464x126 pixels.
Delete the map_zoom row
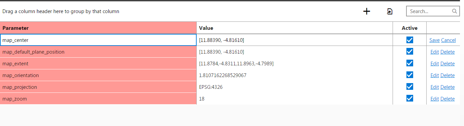[448, 99]
